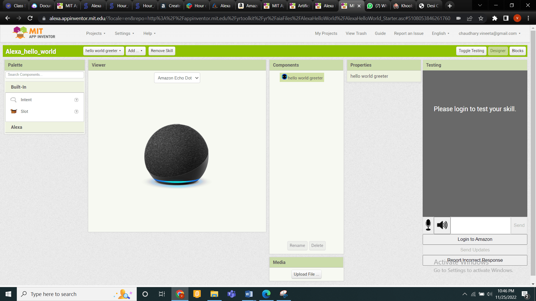Screen dimensions: 536x301
Task: Open the Intent help icon
Action: coord(76,100)
